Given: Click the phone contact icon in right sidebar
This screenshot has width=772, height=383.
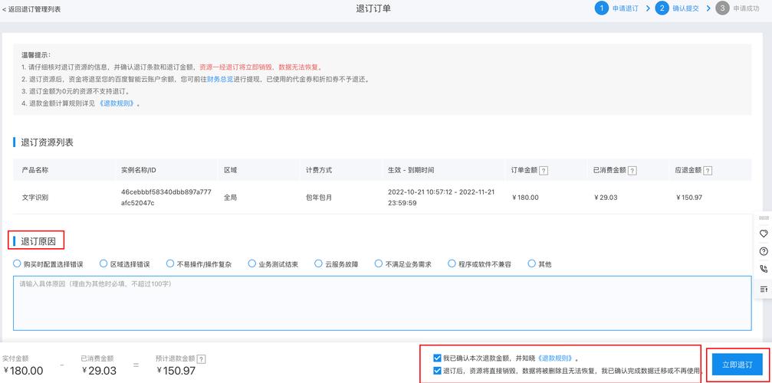Looking at the screenshot, I should 764,269.
